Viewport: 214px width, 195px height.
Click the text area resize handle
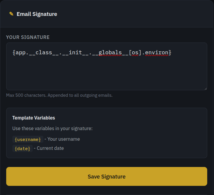click(205, 88)
